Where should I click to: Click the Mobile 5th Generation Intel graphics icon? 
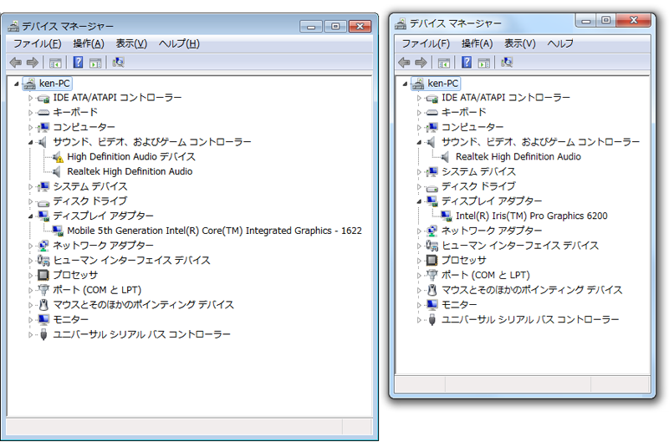pos(58,231)
